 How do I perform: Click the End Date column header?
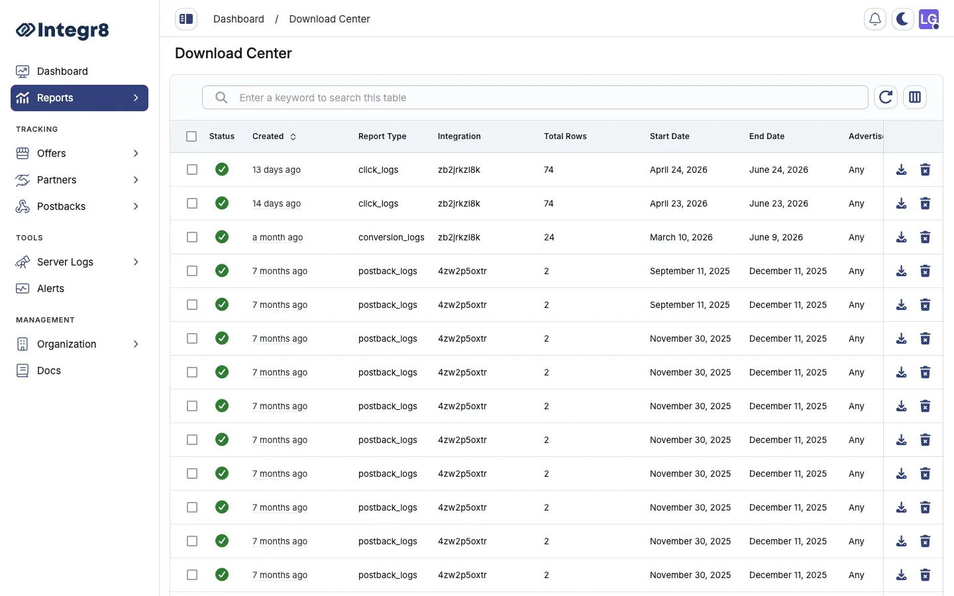click(767, 136)
